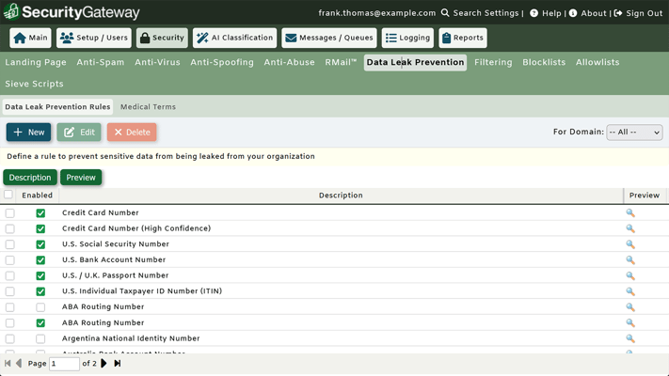Disable the U.S. Social Security Number rule
Image resolution: width=669 pixels, height=376 pixels.
(x=40, y=244)
